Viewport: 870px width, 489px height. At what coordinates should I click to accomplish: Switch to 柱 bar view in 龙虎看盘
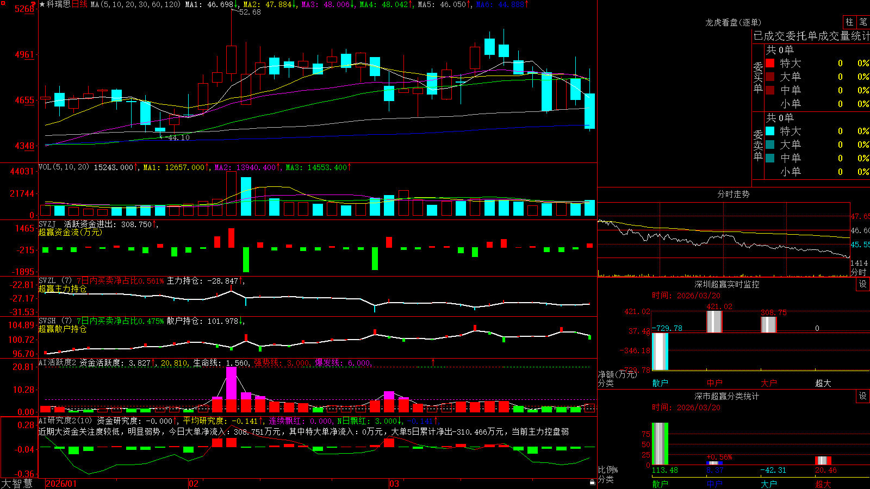(849, 22)
